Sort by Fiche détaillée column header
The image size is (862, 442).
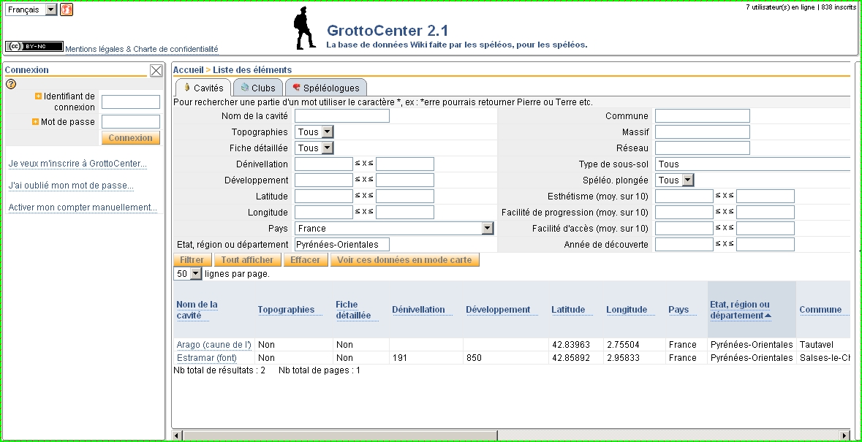coord(353,310)
